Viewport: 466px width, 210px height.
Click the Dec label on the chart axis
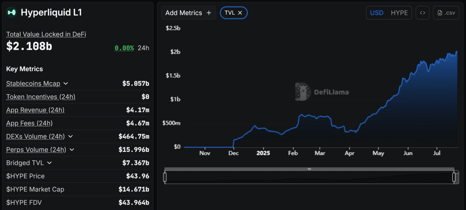[x=233, y=153]
